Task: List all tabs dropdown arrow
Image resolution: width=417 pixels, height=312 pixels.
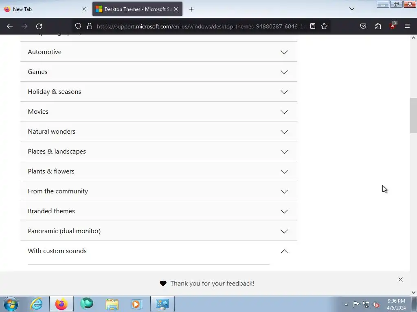Action: (351, 9)
